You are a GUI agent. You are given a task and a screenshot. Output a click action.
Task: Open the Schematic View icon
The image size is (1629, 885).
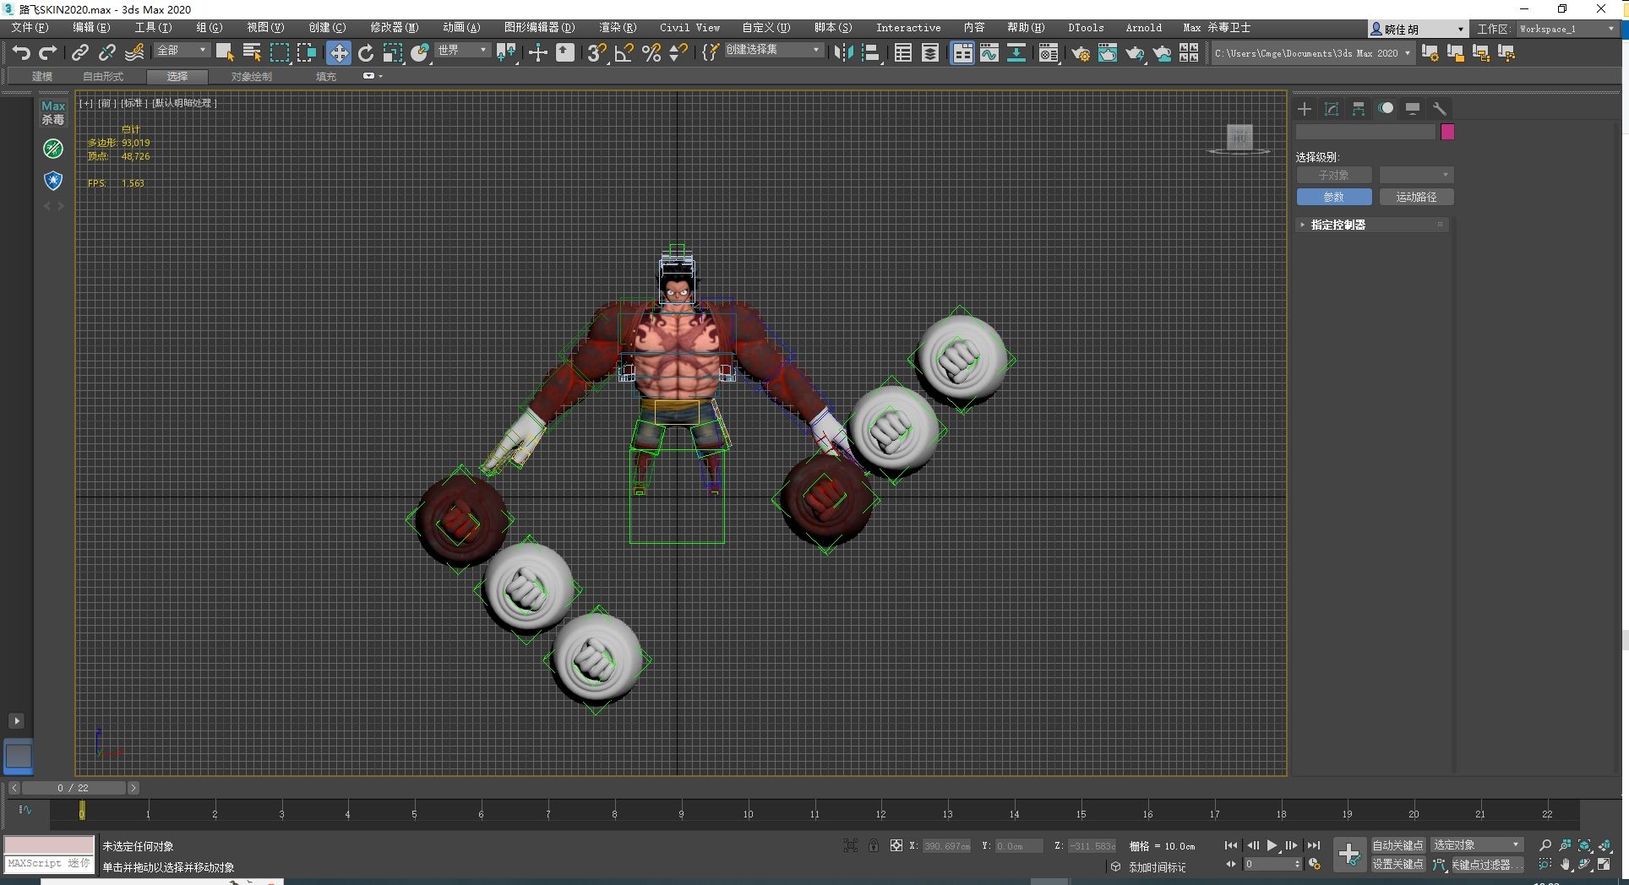tap(1016, 52)
